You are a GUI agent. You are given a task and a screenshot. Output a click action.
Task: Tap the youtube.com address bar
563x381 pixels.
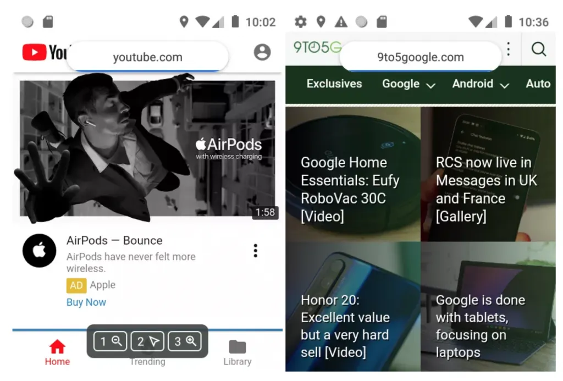pos(147,57)
